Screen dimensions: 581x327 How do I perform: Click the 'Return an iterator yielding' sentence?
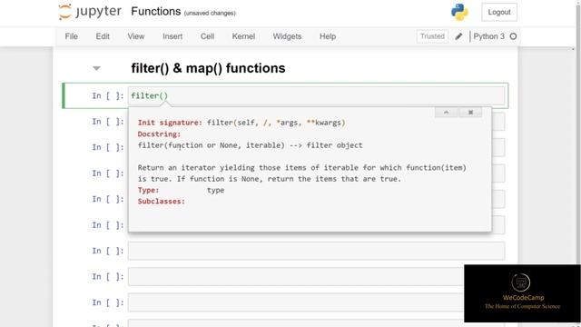(302, 173)
